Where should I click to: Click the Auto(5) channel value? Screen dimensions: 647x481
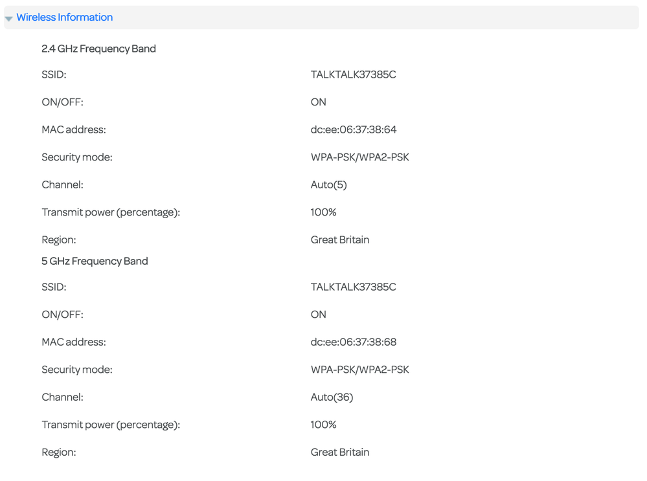[x=328, y=185]
